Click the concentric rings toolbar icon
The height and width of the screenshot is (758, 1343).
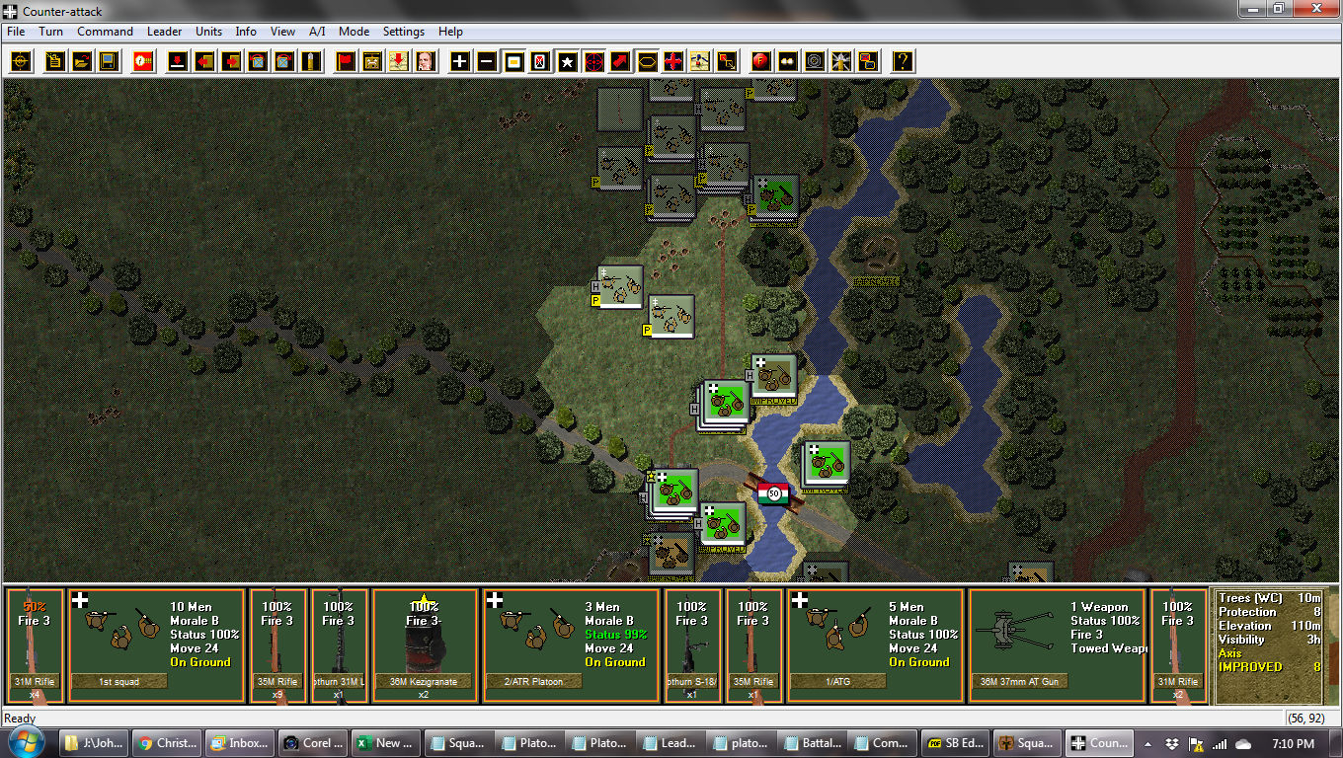(815, 61)
